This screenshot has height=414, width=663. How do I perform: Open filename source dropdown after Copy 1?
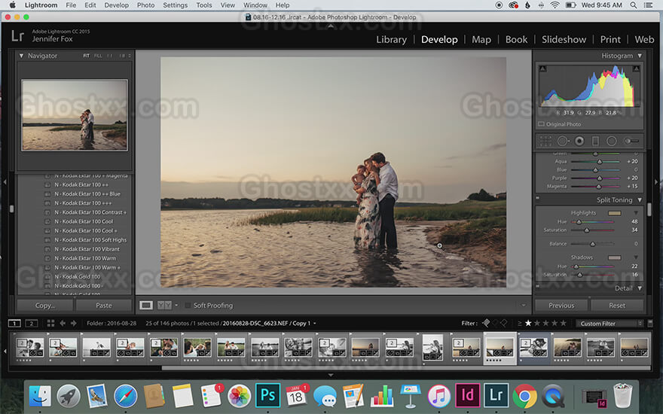click(x=315, y=324)
